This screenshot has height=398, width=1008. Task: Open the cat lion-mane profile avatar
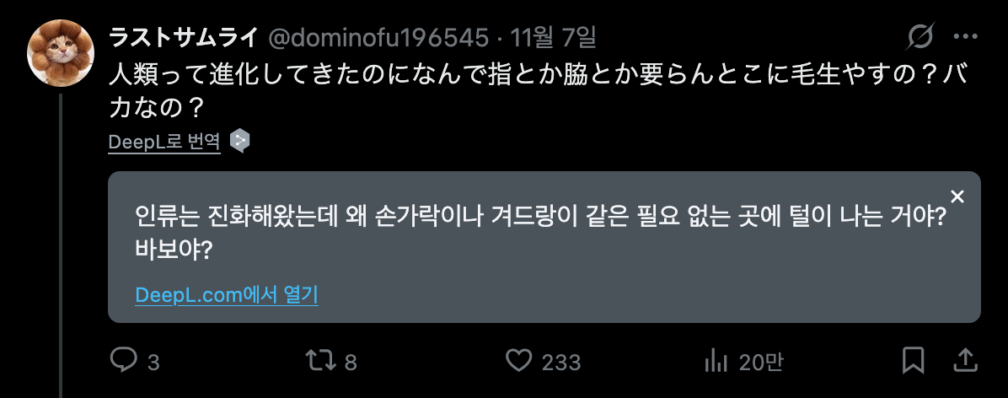[61, 53]
